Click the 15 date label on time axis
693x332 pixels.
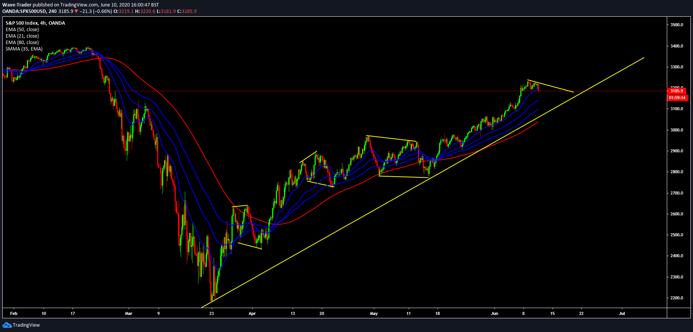click(553, 313)
